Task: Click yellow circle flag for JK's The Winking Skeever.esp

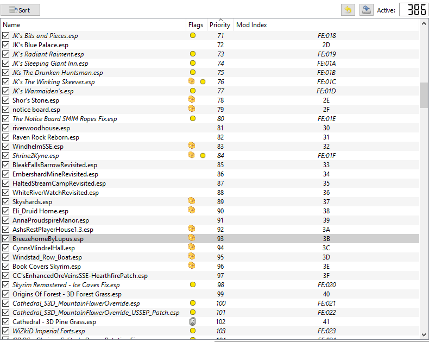Action: [203, 81]
